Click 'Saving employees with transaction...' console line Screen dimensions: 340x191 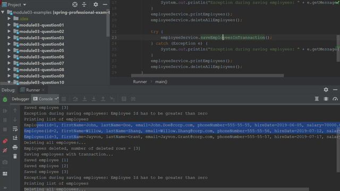click(x=69, y=154)
